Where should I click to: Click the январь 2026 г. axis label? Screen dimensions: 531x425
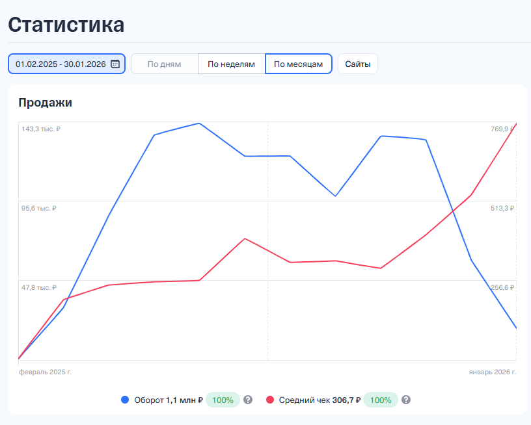[492, 372]
